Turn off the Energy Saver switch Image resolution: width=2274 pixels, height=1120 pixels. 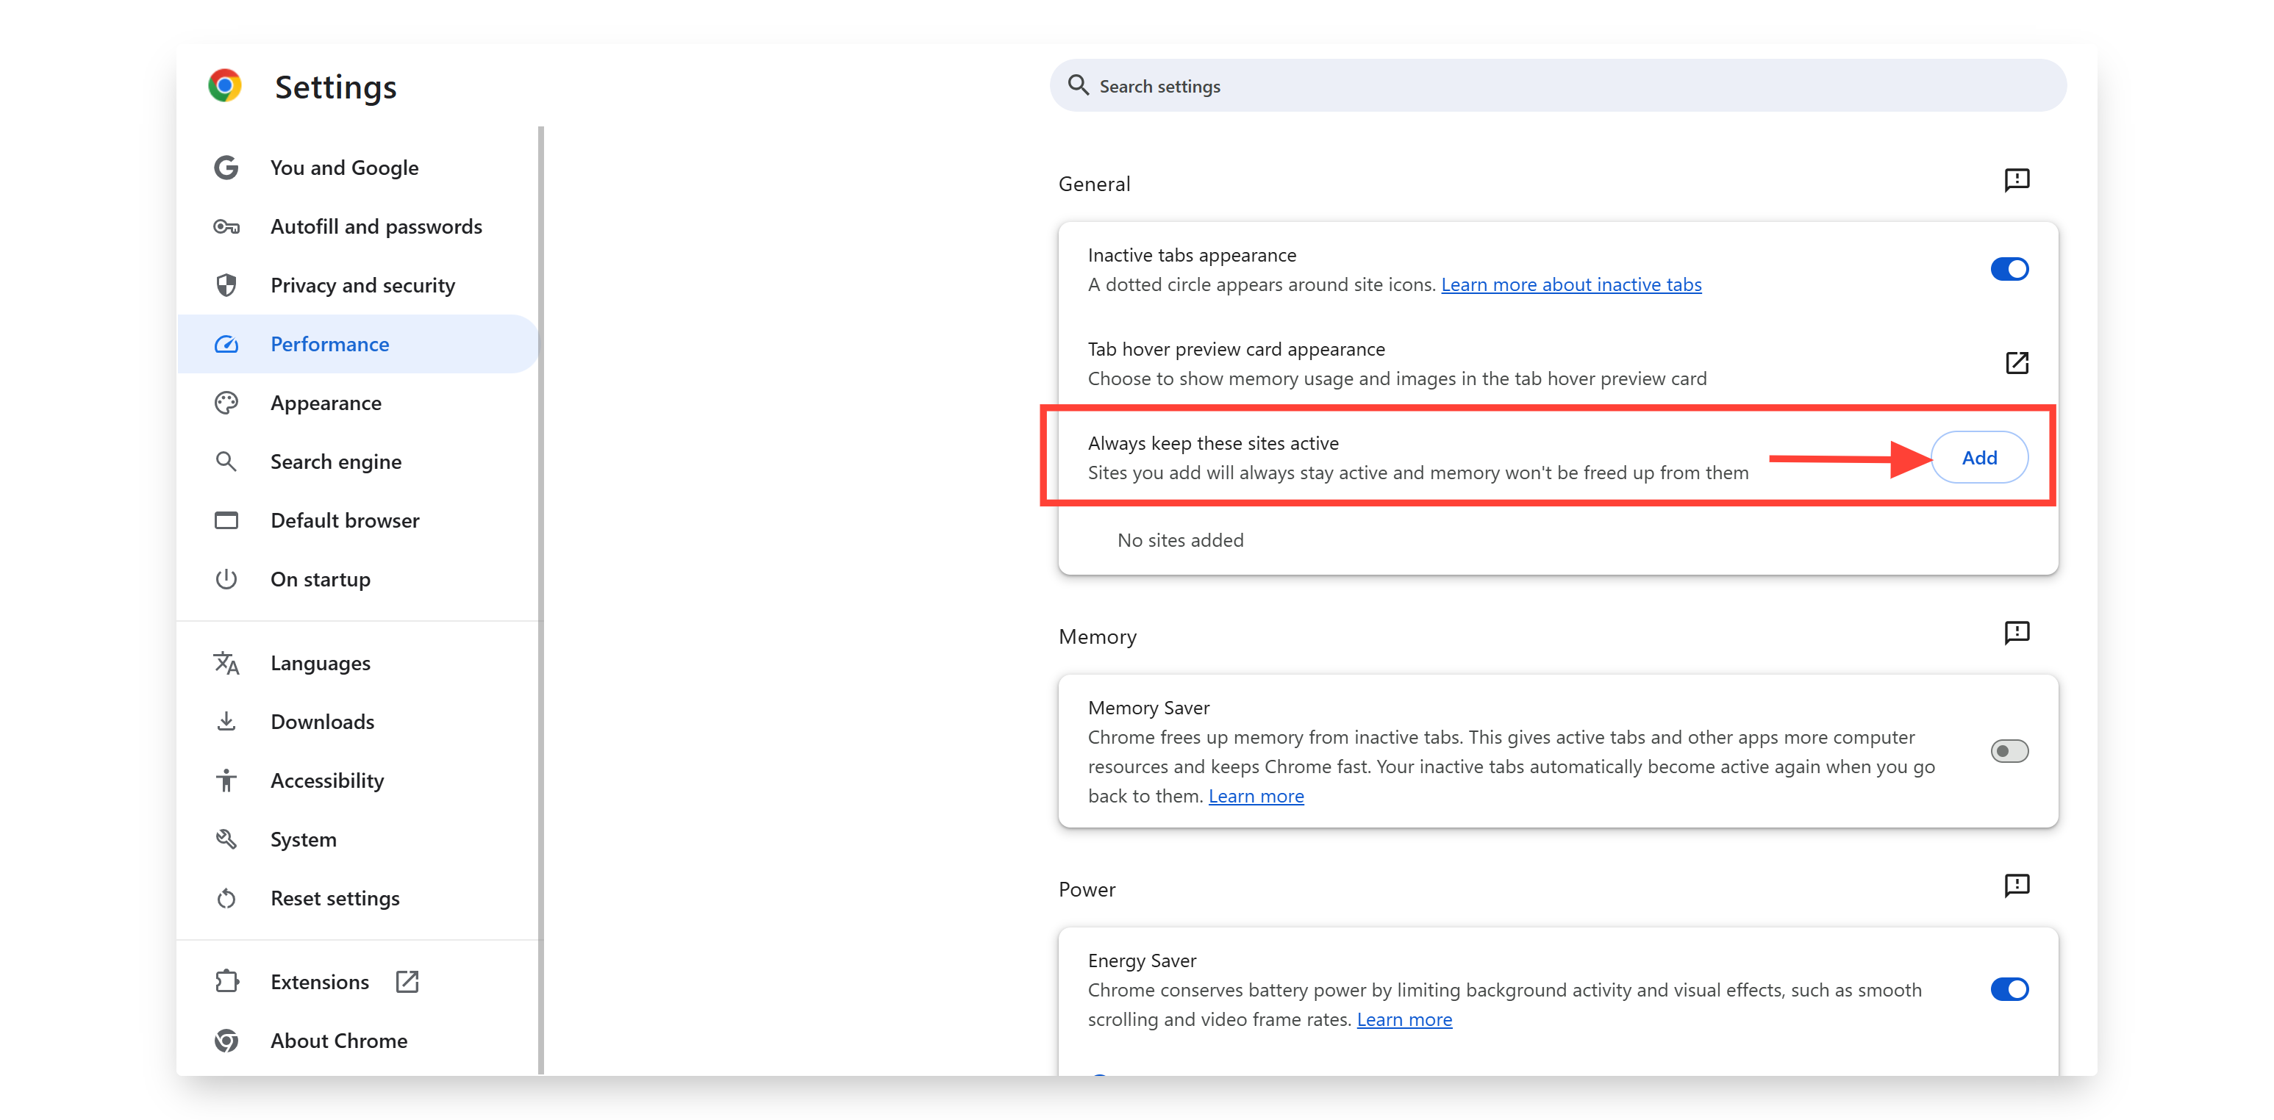(x=2009, y=989)
